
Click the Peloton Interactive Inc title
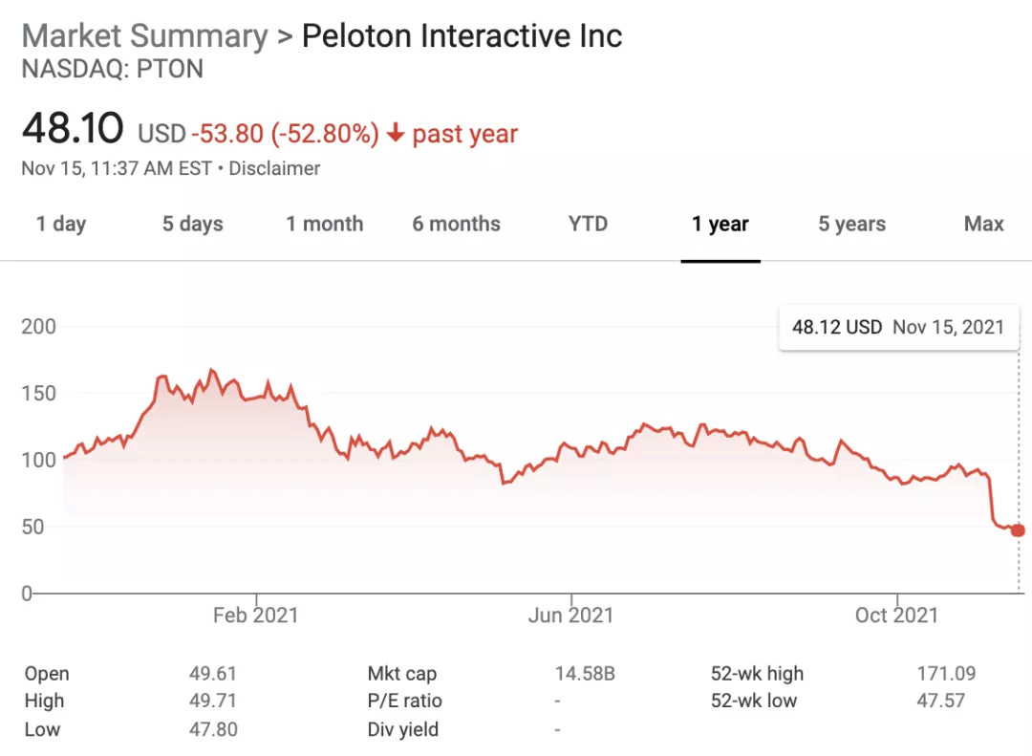click(x=462, y=36)
